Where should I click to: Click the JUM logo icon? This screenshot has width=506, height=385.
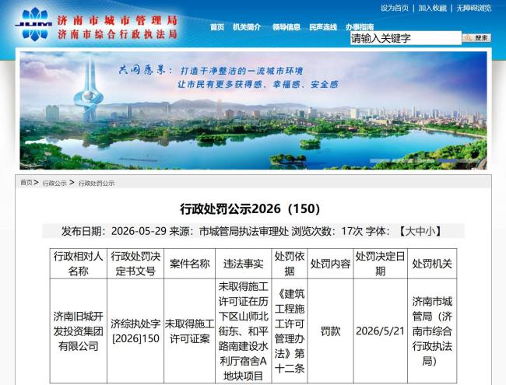tap(33, 24)
